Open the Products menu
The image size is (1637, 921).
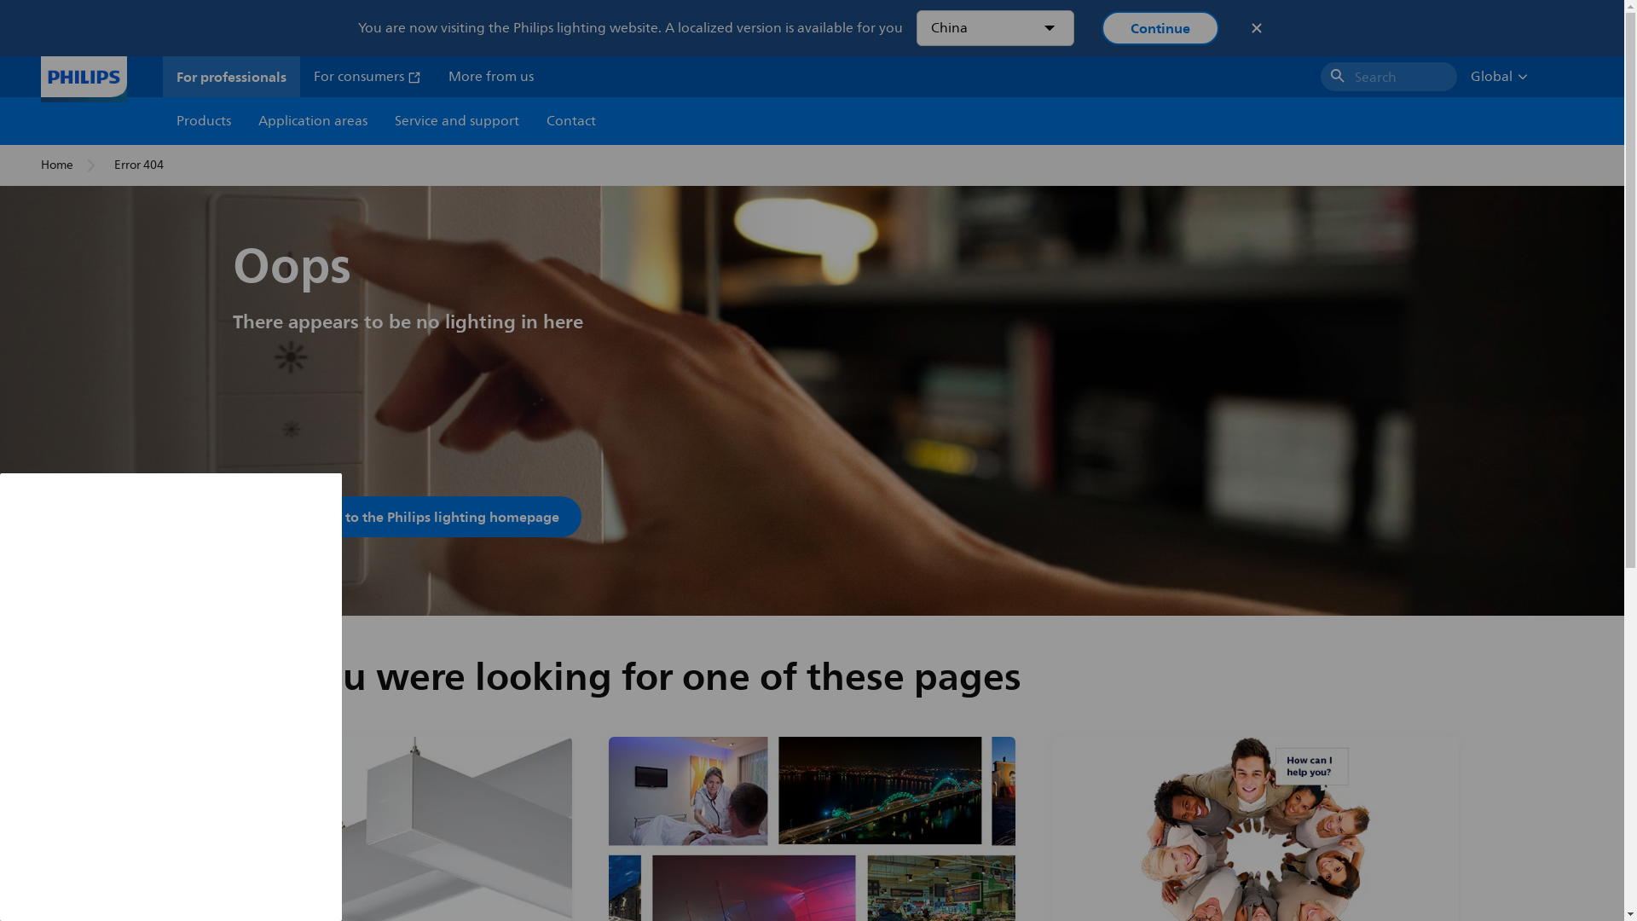tap(204, 121)
